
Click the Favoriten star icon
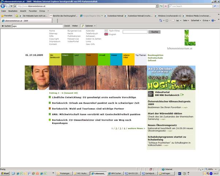tap(2, 16)
